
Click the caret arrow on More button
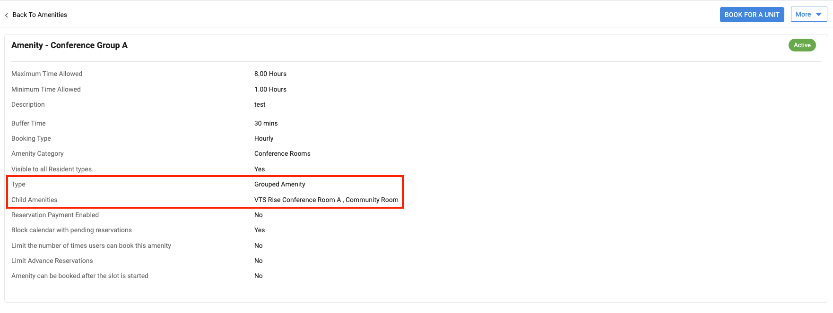click(x=819, y=15)
